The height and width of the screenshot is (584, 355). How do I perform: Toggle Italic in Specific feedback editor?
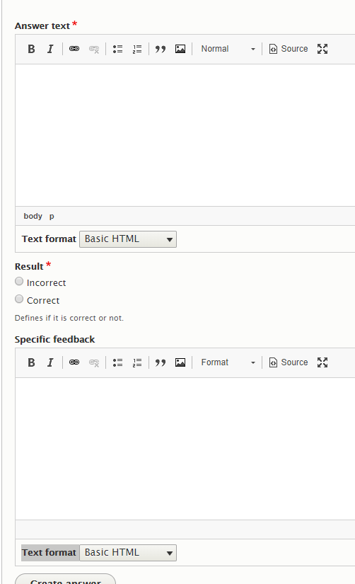point(50,362)
